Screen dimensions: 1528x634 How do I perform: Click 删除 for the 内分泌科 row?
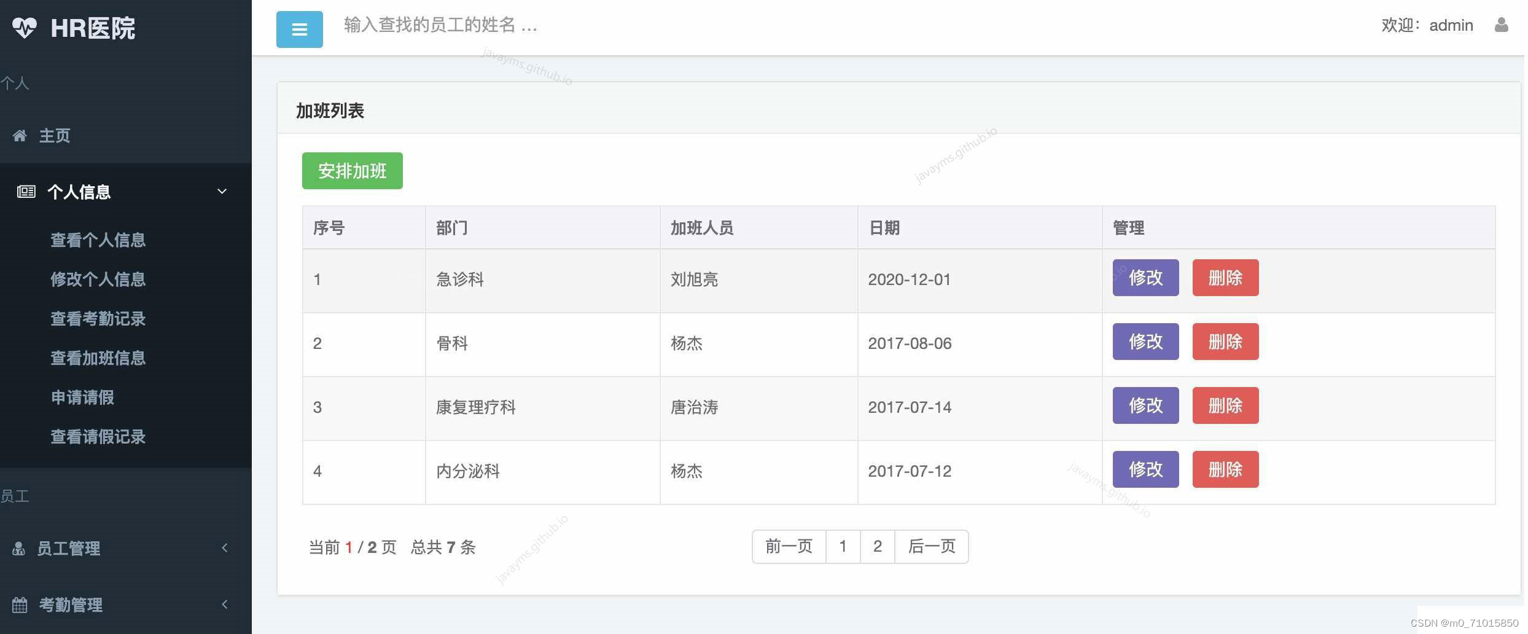(1226, 469)
